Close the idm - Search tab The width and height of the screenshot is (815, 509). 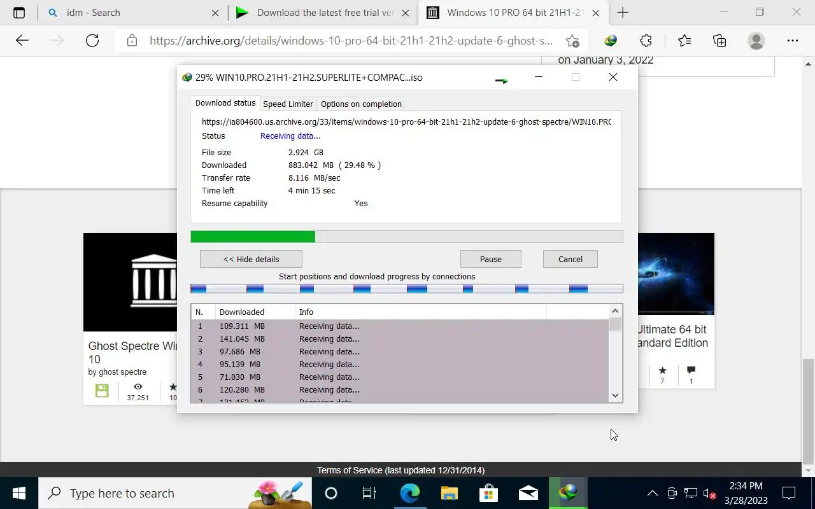click(x=215, y=13)
